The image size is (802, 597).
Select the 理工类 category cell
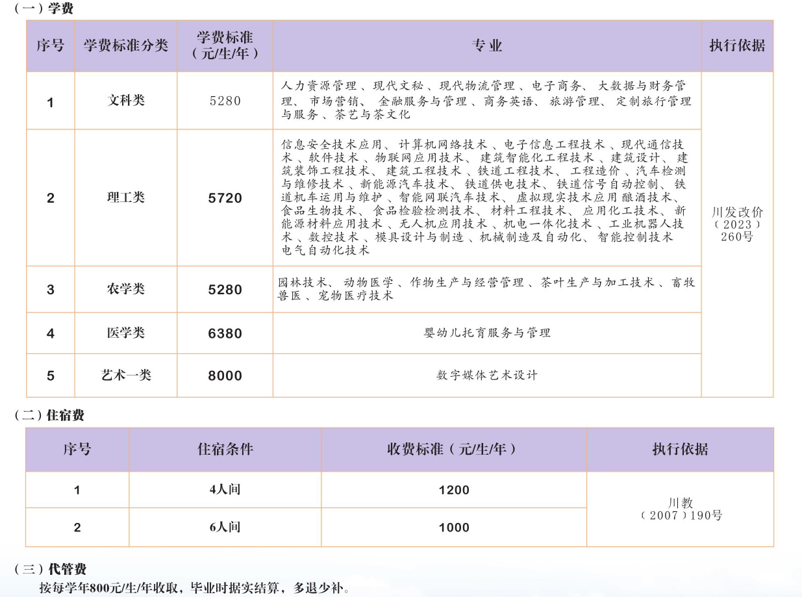point(126,198)
